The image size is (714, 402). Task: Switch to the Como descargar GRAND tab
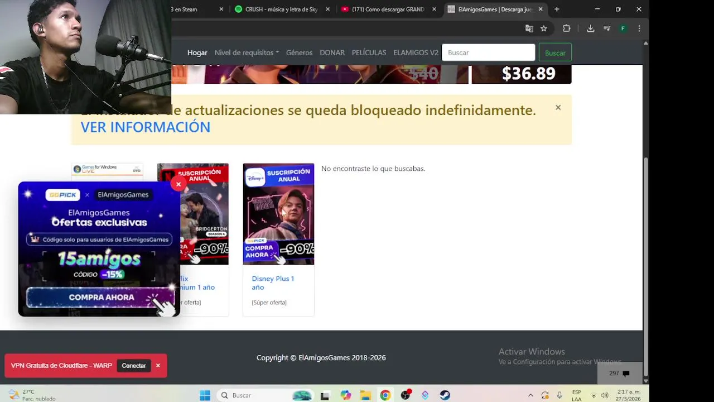pos(389,9)
